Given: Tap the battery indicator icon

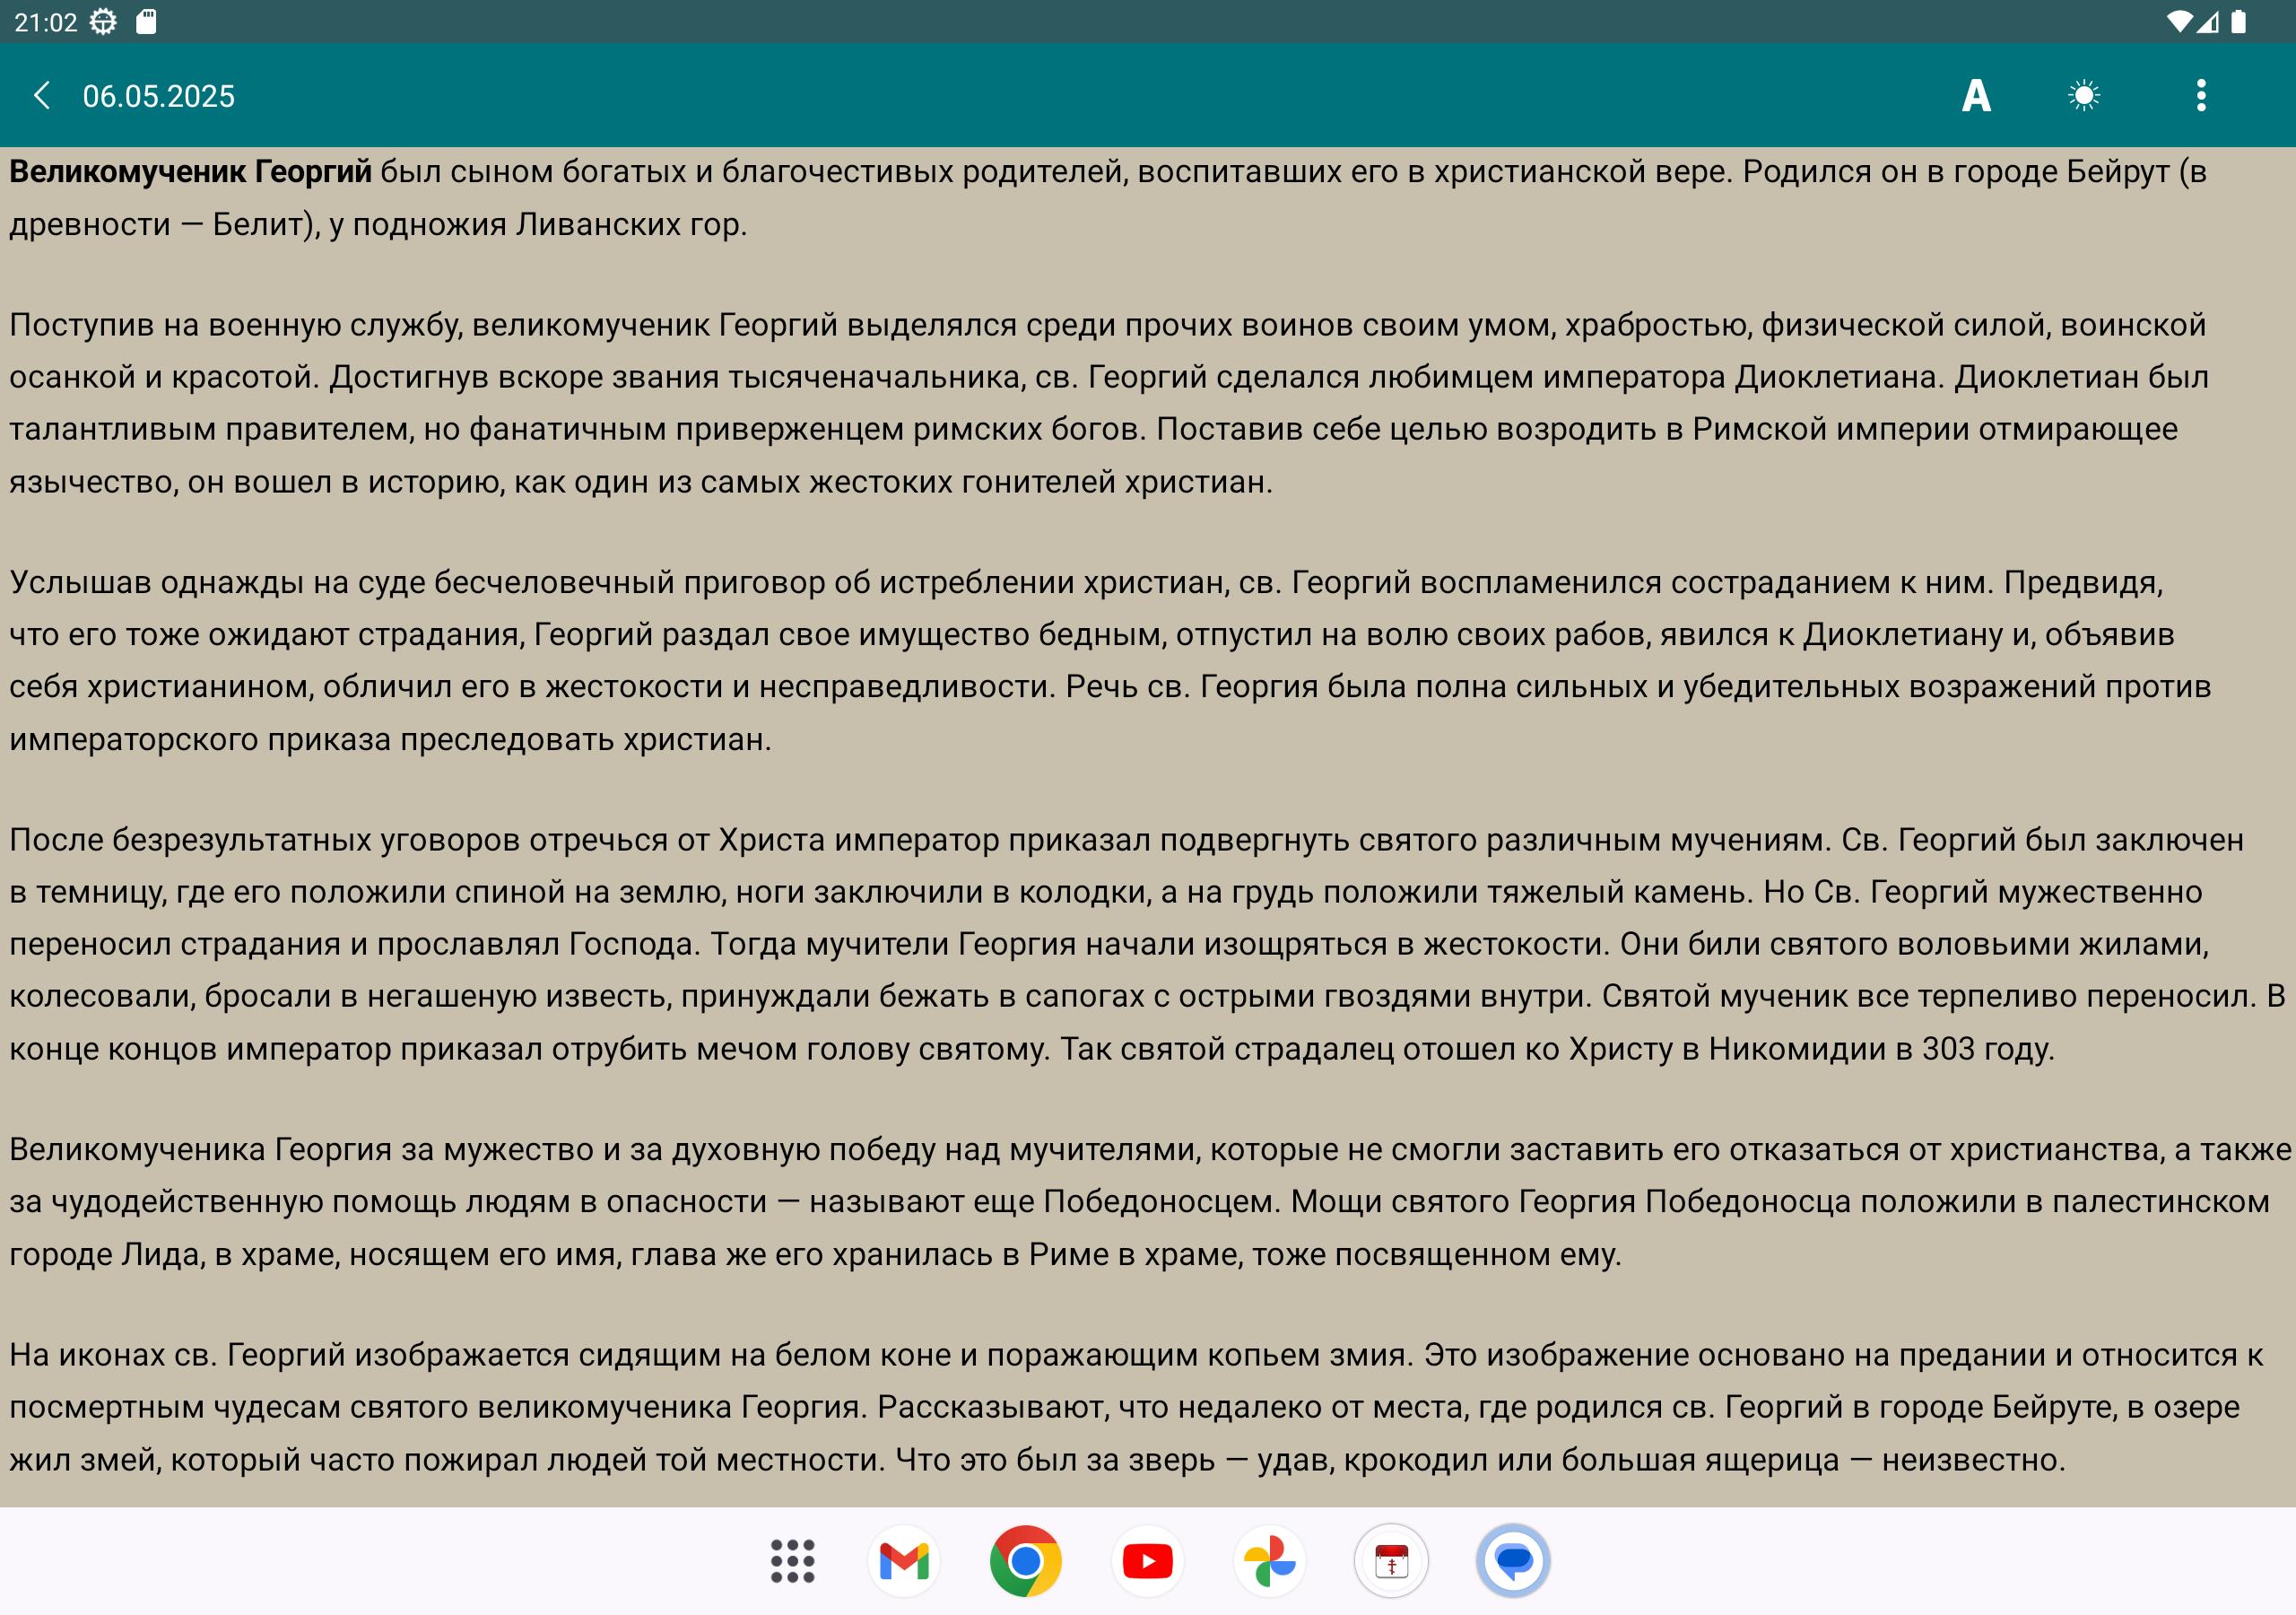Looking at the screenshot, I should coord(2238,22).
